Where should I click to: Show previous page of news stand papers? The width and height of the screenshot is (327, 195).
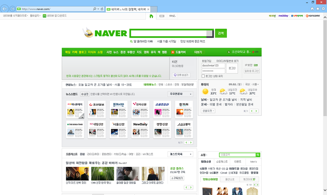point(186,143)
